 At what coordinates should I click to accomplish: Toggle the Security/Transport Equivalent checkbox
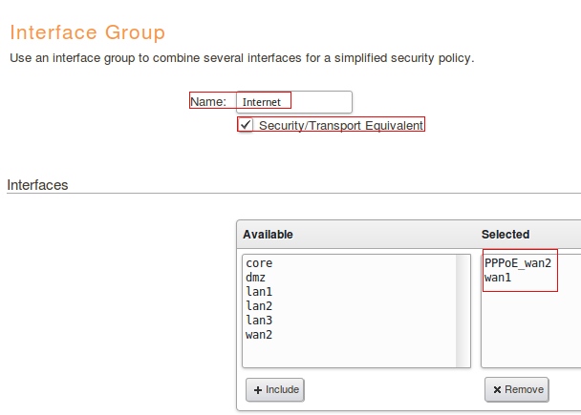(x=247, y=125)
